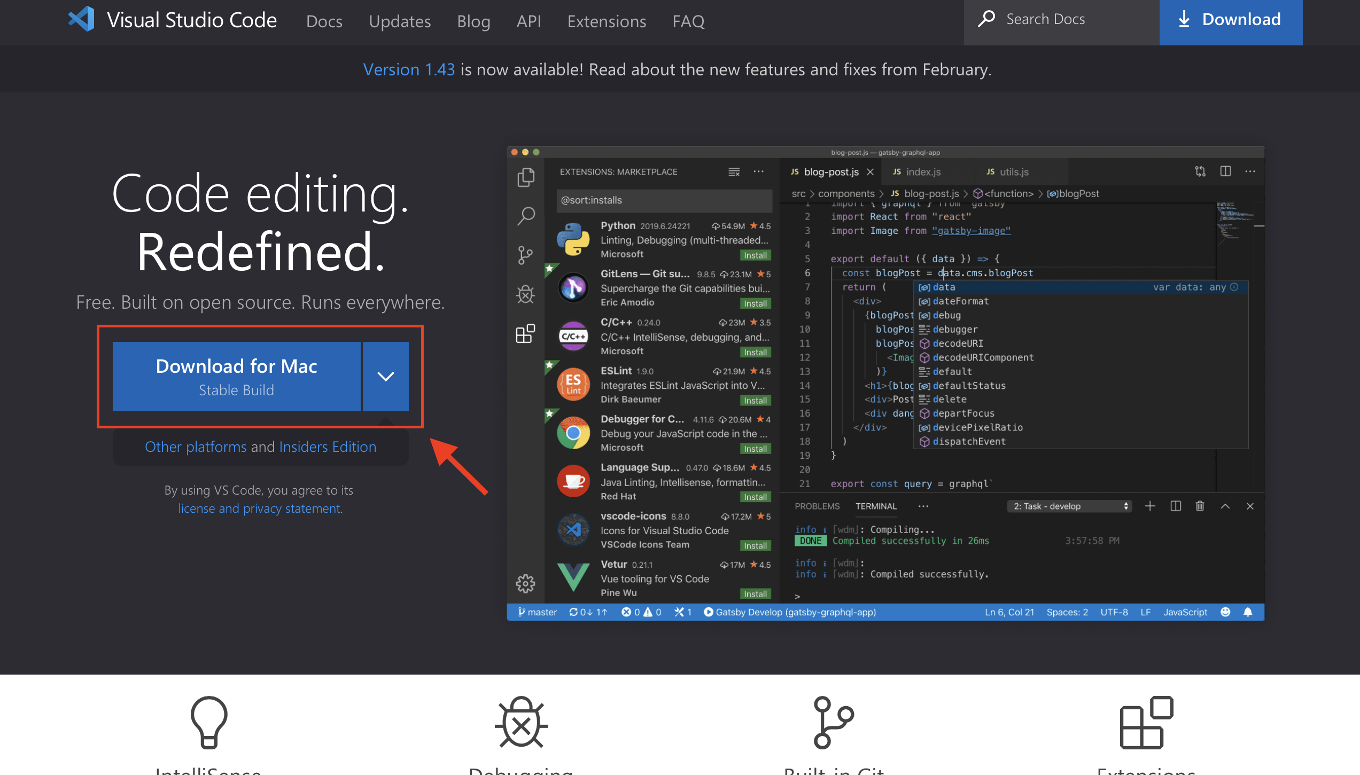Click Download for Mac Stable Build
The image size is (1360, 775).
tap(236, 376)
